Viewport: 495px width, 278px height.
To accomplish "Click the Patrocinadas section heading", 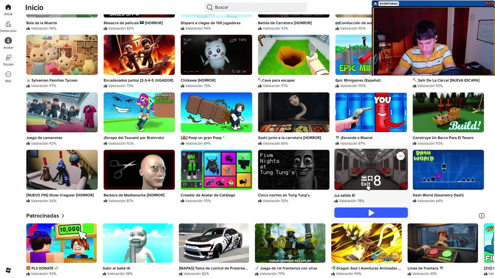I will pyautogui.click(x=43, y=216).
